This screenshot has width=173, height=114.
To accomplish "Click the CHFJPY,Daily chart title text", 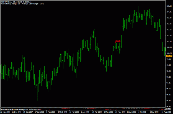I will [7, 2].
